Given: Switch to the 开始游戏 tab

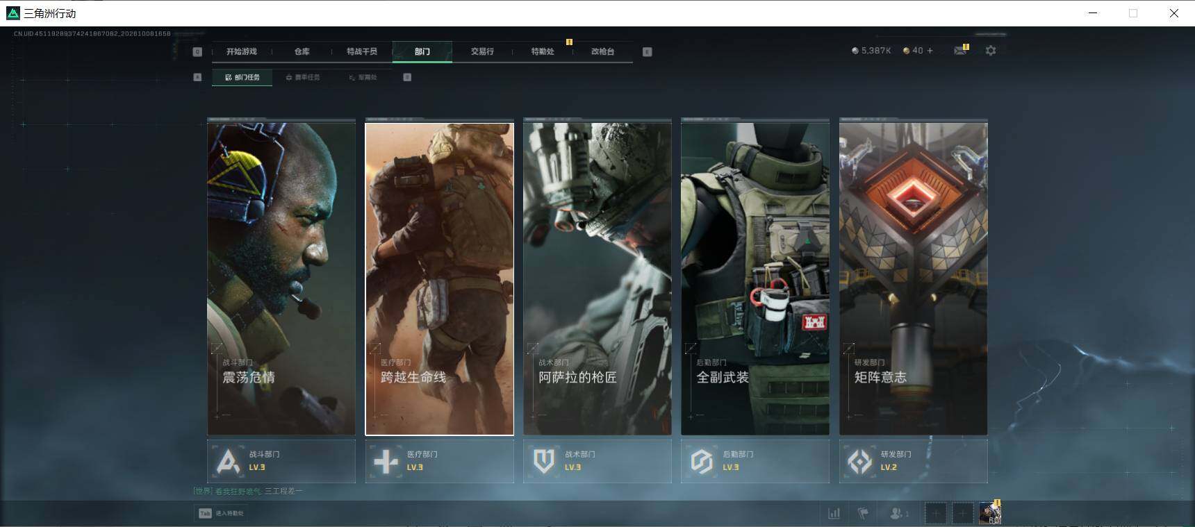Looking at the screenshot, I should click(x=242, y=51).
